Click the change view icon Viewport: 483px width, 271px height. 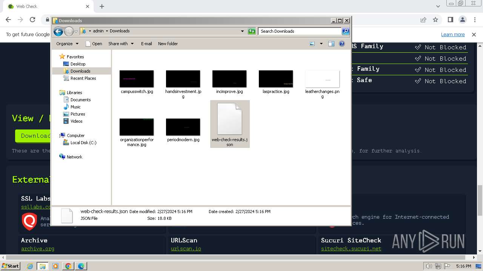(x=312, y=44)
